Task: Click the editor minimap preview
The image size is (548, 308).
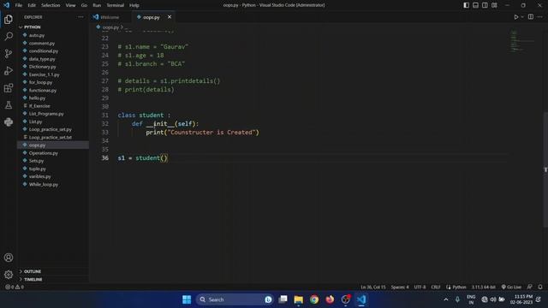Action: (x=522, y=41)
